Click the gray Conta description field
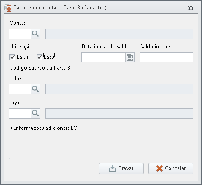 [x=119, y=34]
